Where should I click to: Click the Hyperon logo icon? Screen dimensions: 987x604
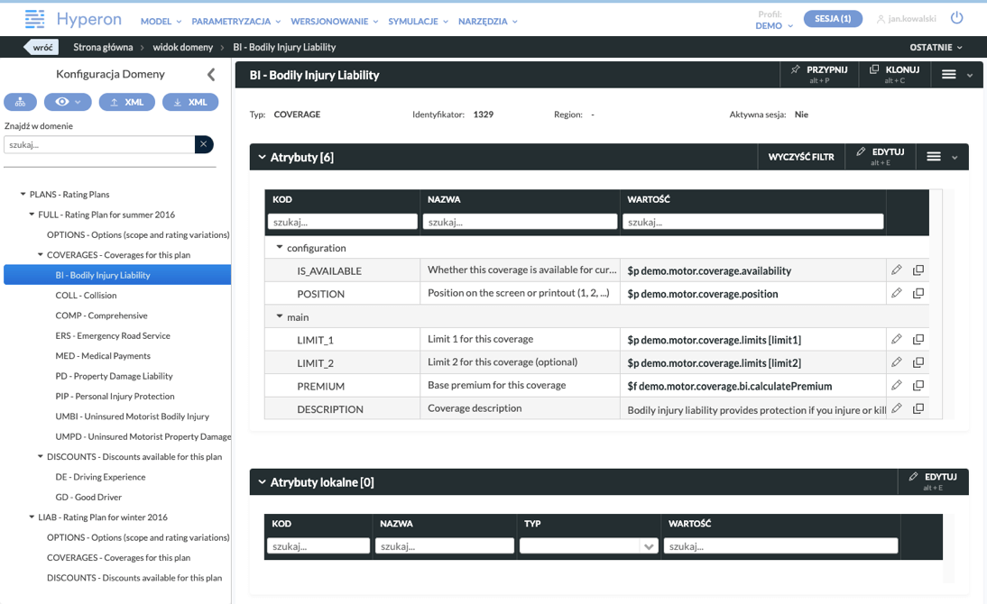[34, 20]
